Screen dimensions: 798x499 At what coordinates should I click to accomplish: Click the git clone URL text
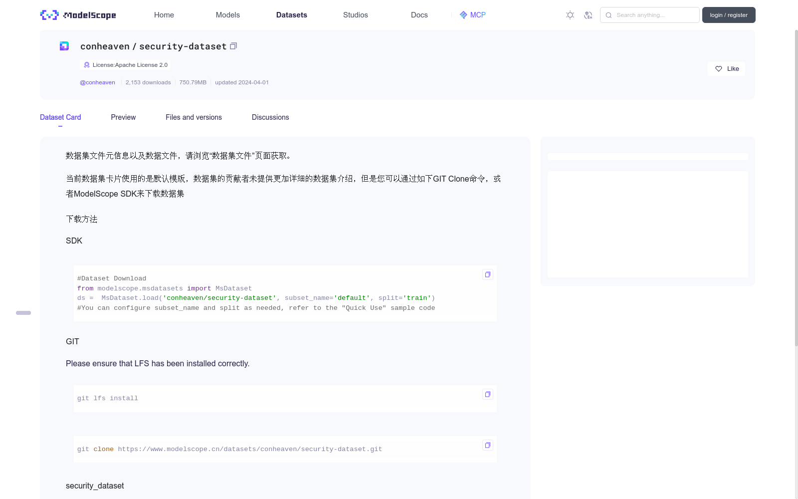pos(250,449)
